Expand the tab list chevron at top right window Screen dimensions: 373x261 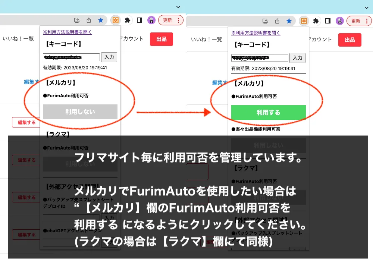[x=367, y=8]
